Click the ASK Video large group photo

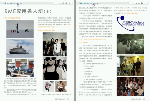pos(130,87)
